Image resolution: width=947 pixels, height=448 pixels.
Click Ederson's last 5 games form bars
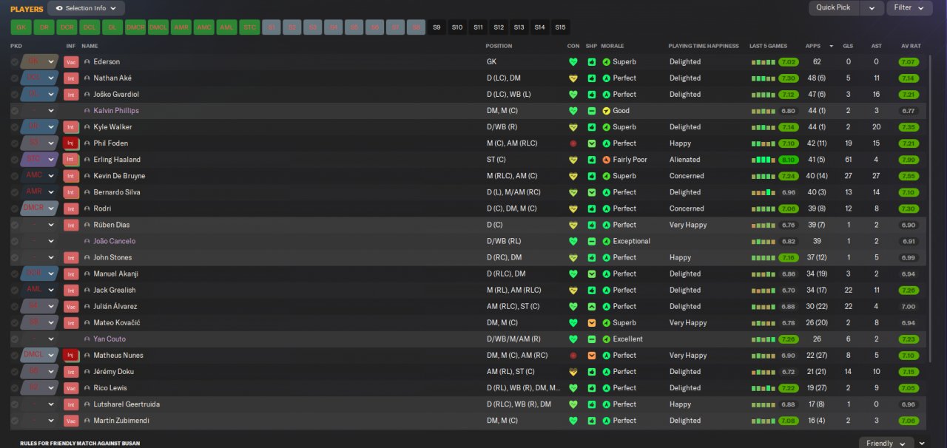[763, 62]
